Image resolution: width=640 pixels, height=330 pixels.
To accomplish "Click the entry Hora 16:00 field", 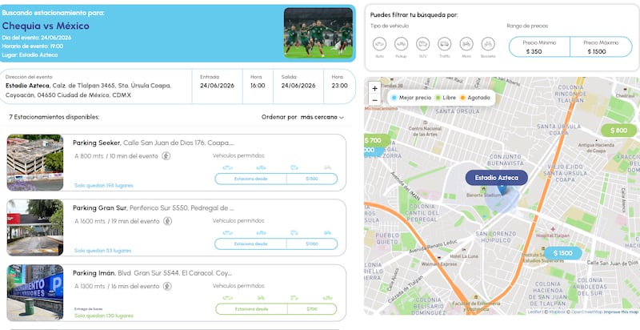I will 258,86.
